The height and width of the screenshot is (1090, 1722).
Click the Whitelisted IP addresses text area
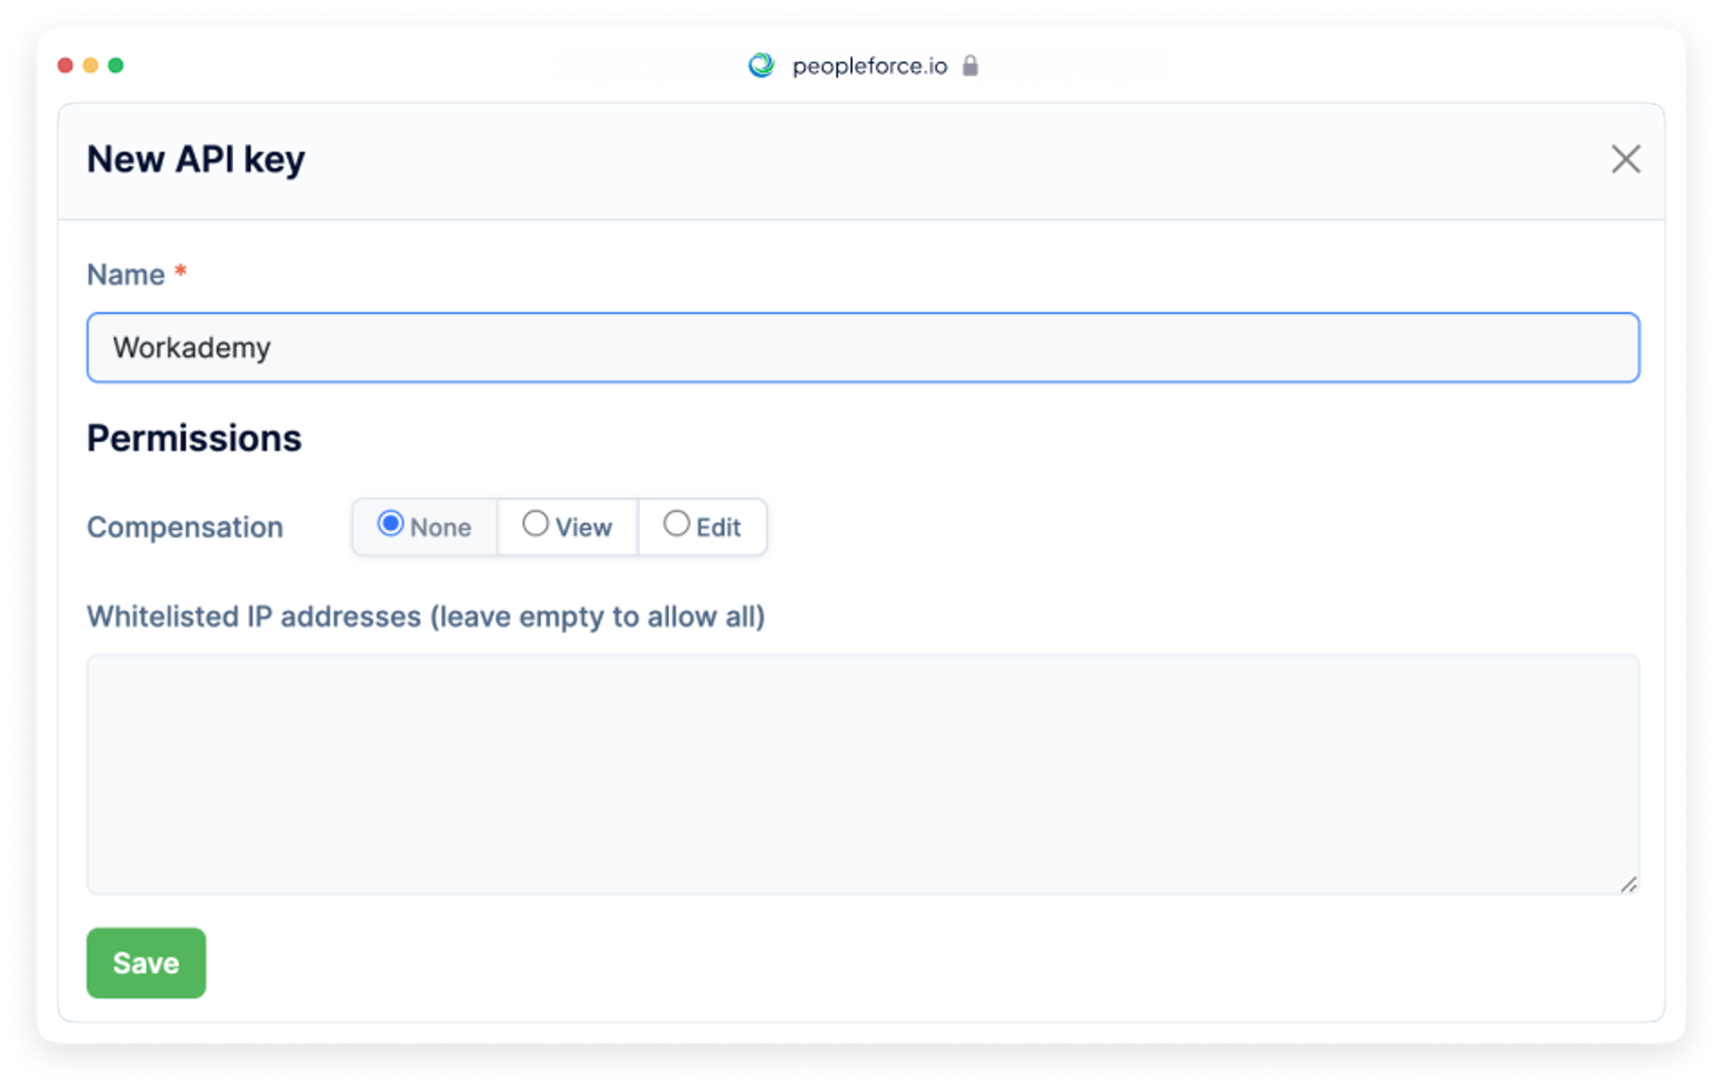coord(863,774)
